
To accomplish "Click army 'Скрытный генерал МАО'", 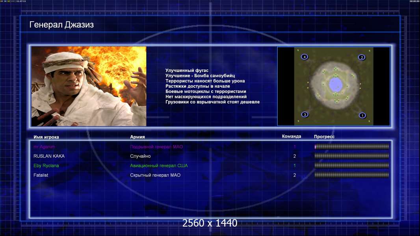I will [155, 175].
